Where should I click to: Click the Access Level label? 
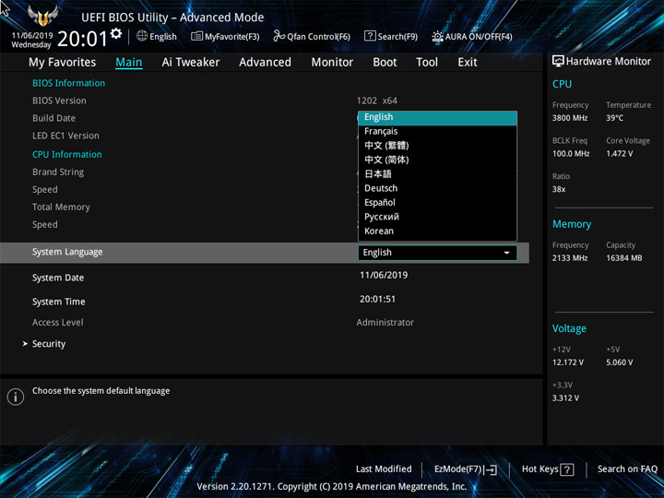(x=58, y=323)
